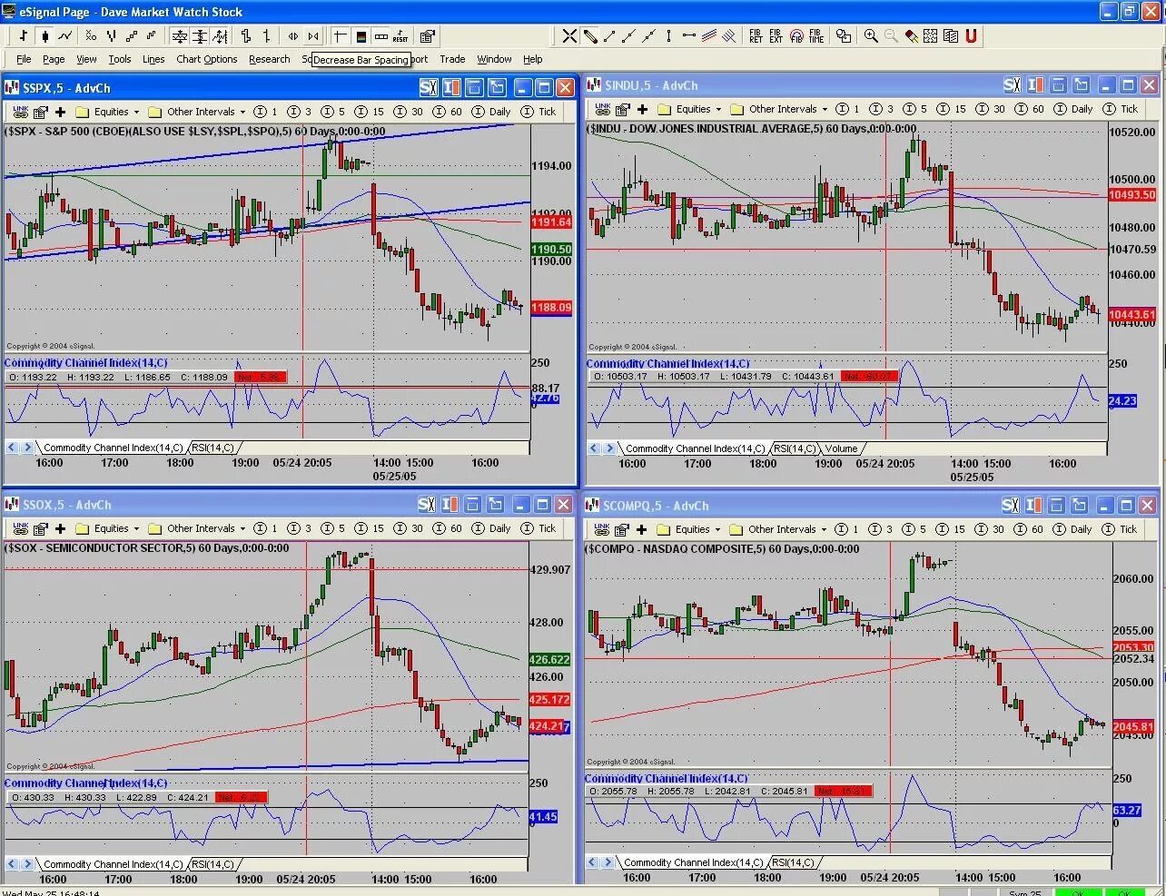Switch to RSI(14,C) tab in $SPX window

(212, 448)
